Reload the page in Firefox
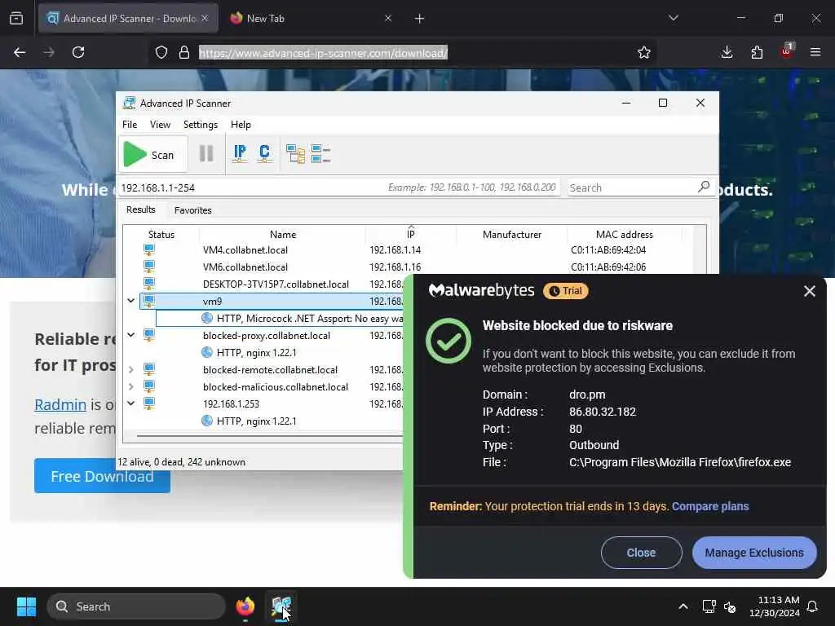The height and width of the screenshot is (626, 835). coord(78,52)
